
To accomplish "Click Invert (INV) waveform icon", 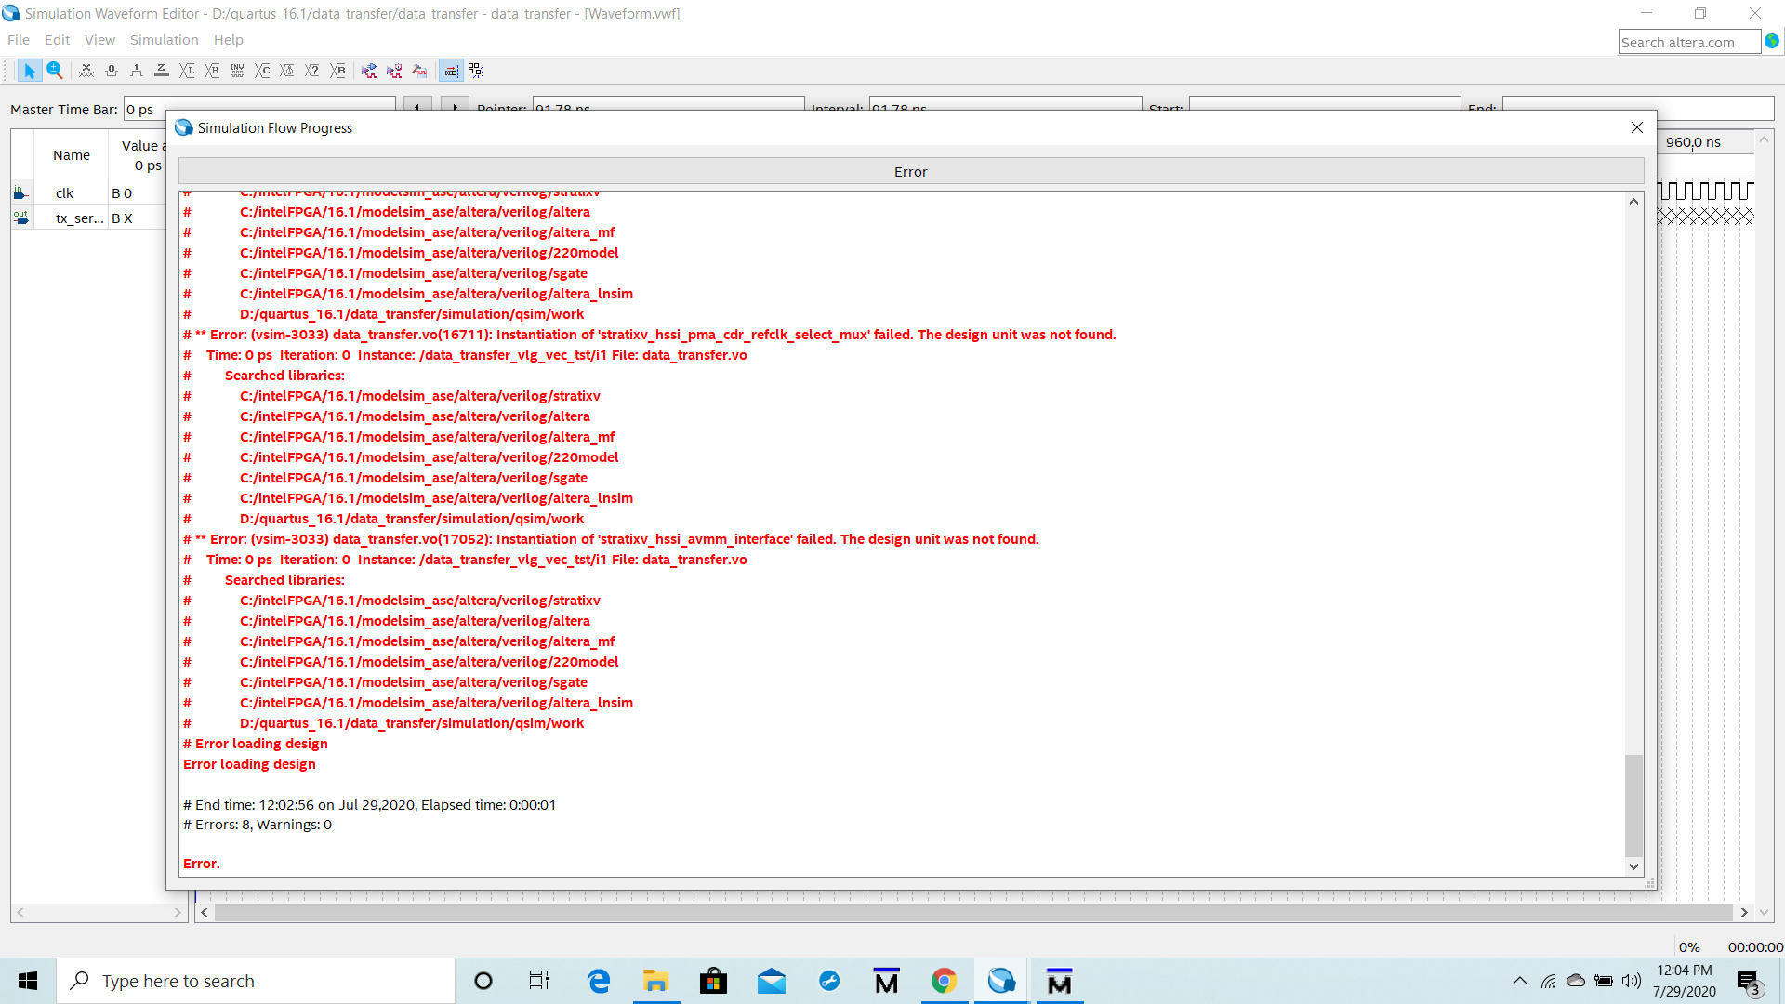I will click(x=237, y=71).
